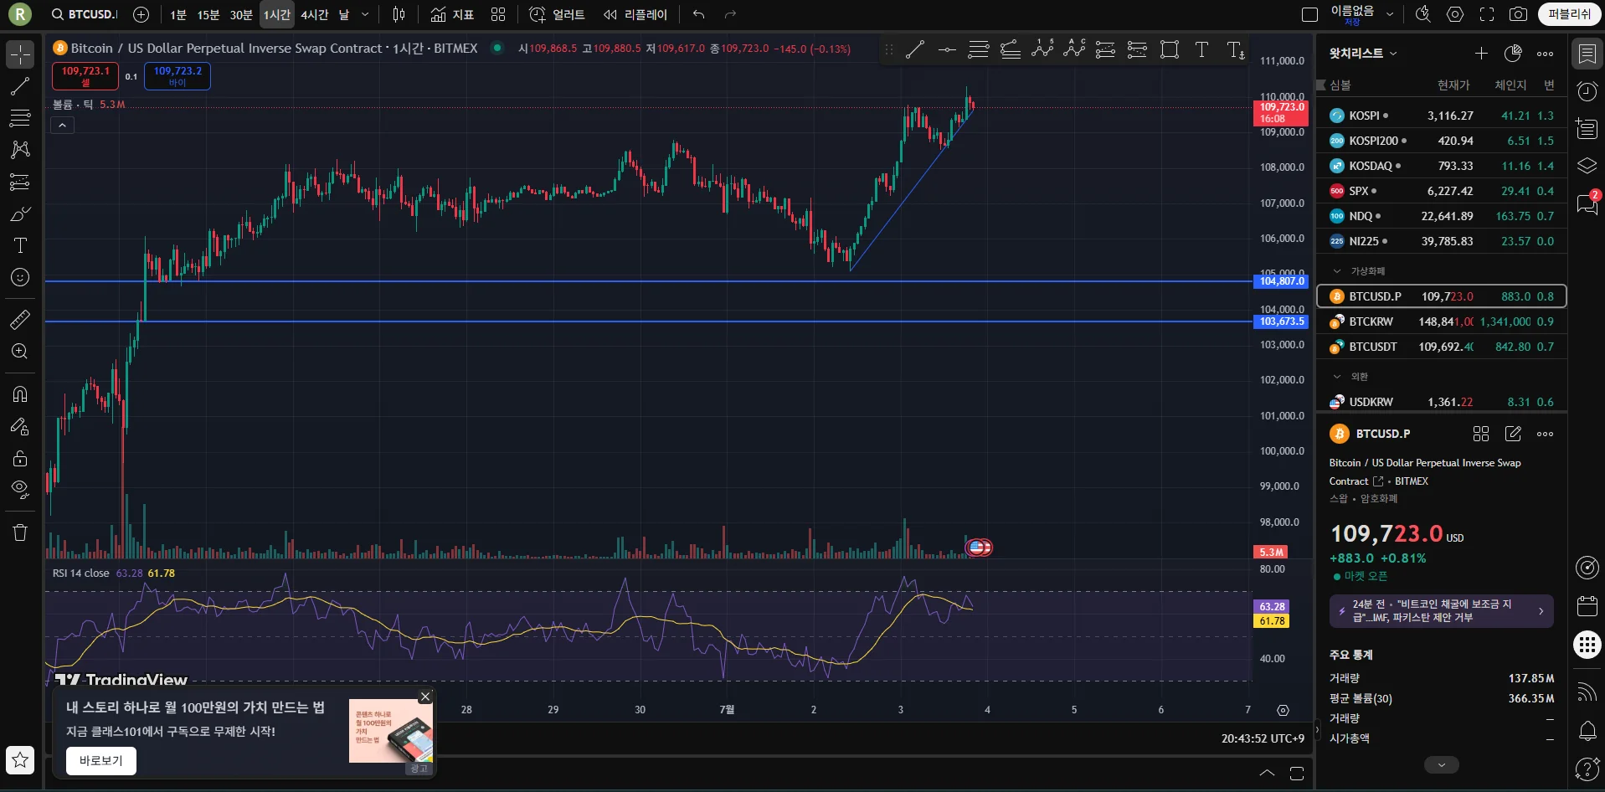Switch to the 15분 timeframe

click(x=208, y=14)
